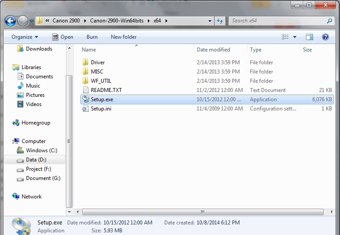
Task: Sort files by the Type column
Action: click(x=256, y=50)
